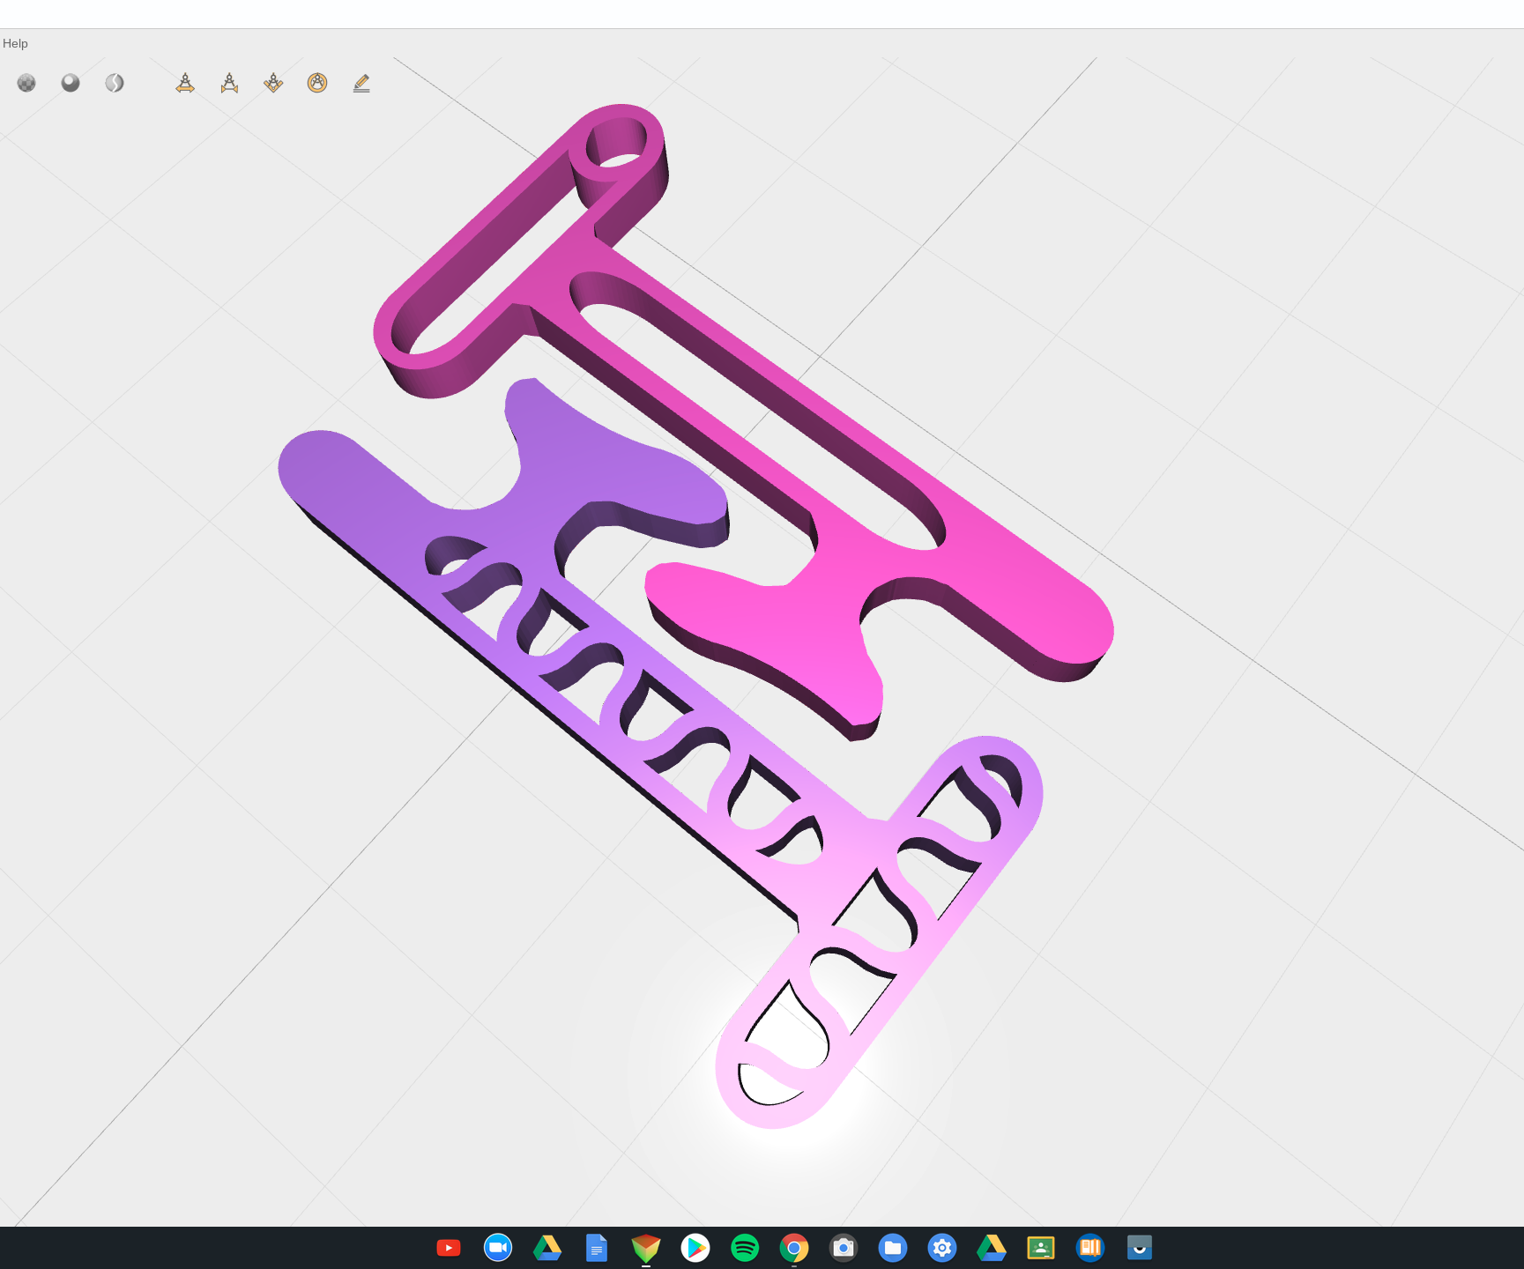
Task: Open the Settings gear on the shelf
Action: click(x=942, y=1248)
